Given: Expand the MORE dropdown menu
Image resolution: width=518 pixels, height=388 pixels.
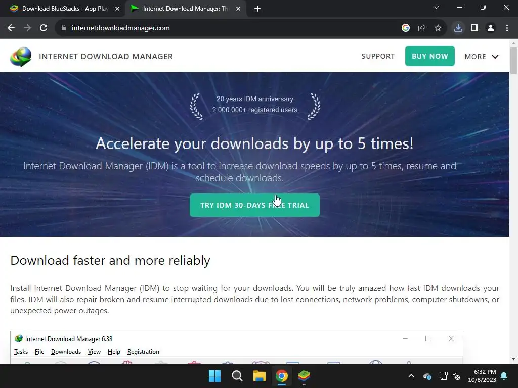Looking at the screenshot, I should 482,57.
